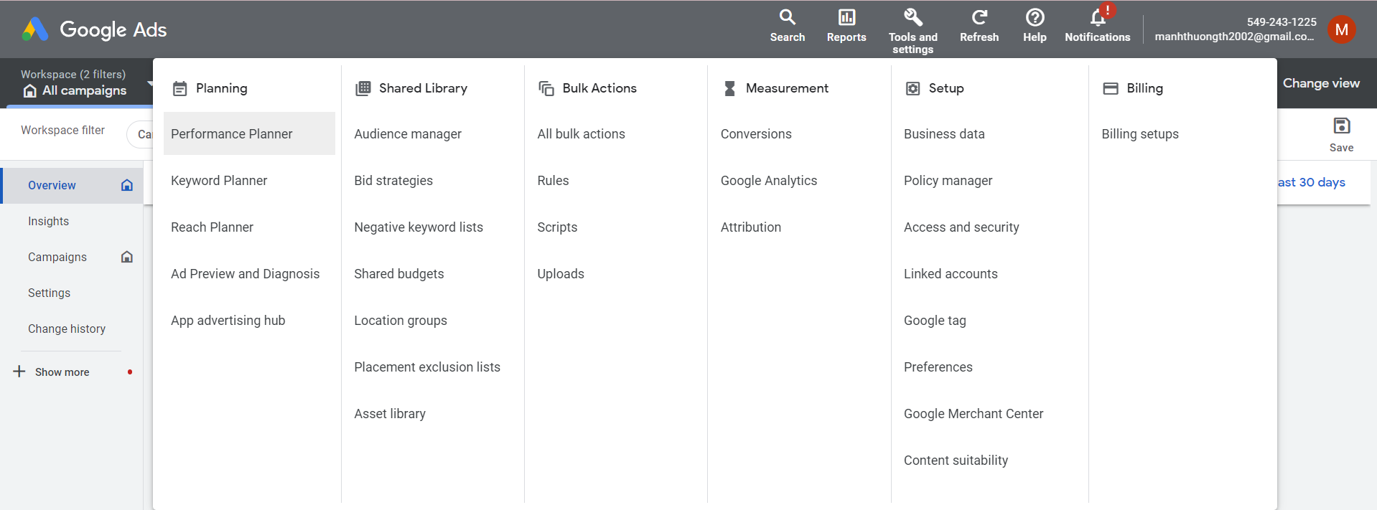This screenshot has height=510, width=1377.
Task: Open Access and security
Action: coord(961,227)
